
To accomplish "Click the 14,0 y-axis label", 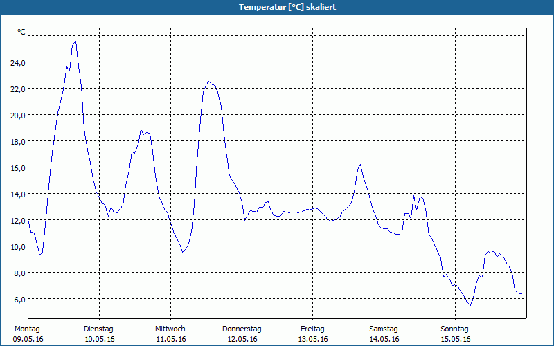I will [18, 194].
